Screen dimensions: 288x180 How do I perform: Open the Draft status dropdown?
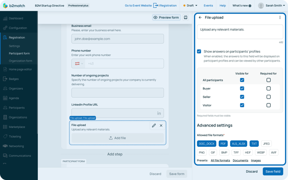point(190,6)
